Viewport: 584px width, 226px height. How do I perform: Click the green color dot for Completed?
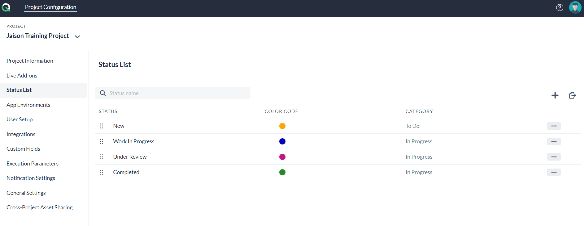coord(282,172)
